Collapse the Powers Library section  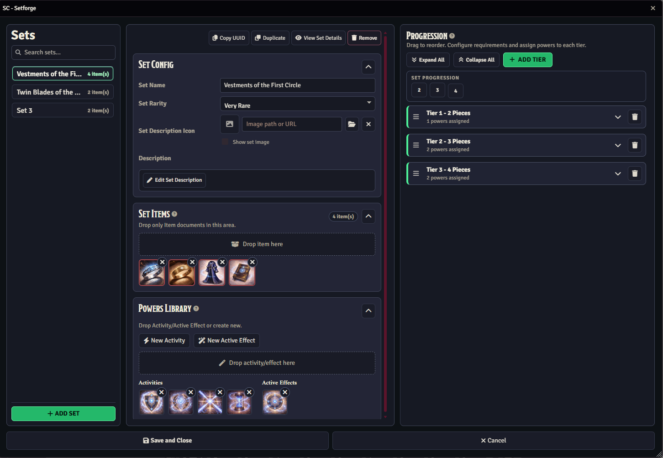tap(368, 311)
